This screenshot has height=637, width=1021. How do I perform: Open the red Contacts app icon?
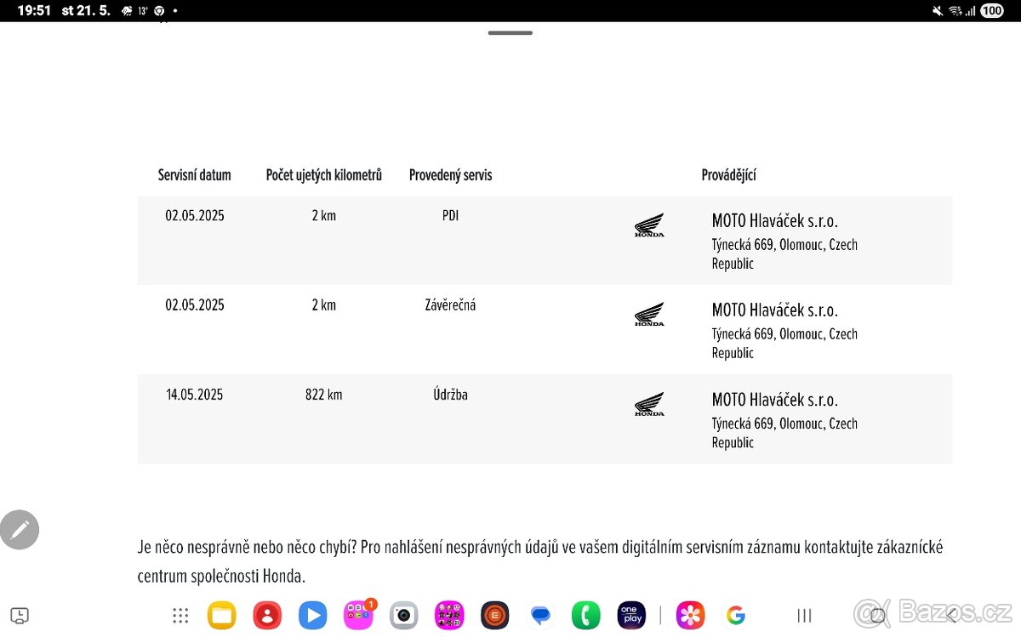pos(267,615)
